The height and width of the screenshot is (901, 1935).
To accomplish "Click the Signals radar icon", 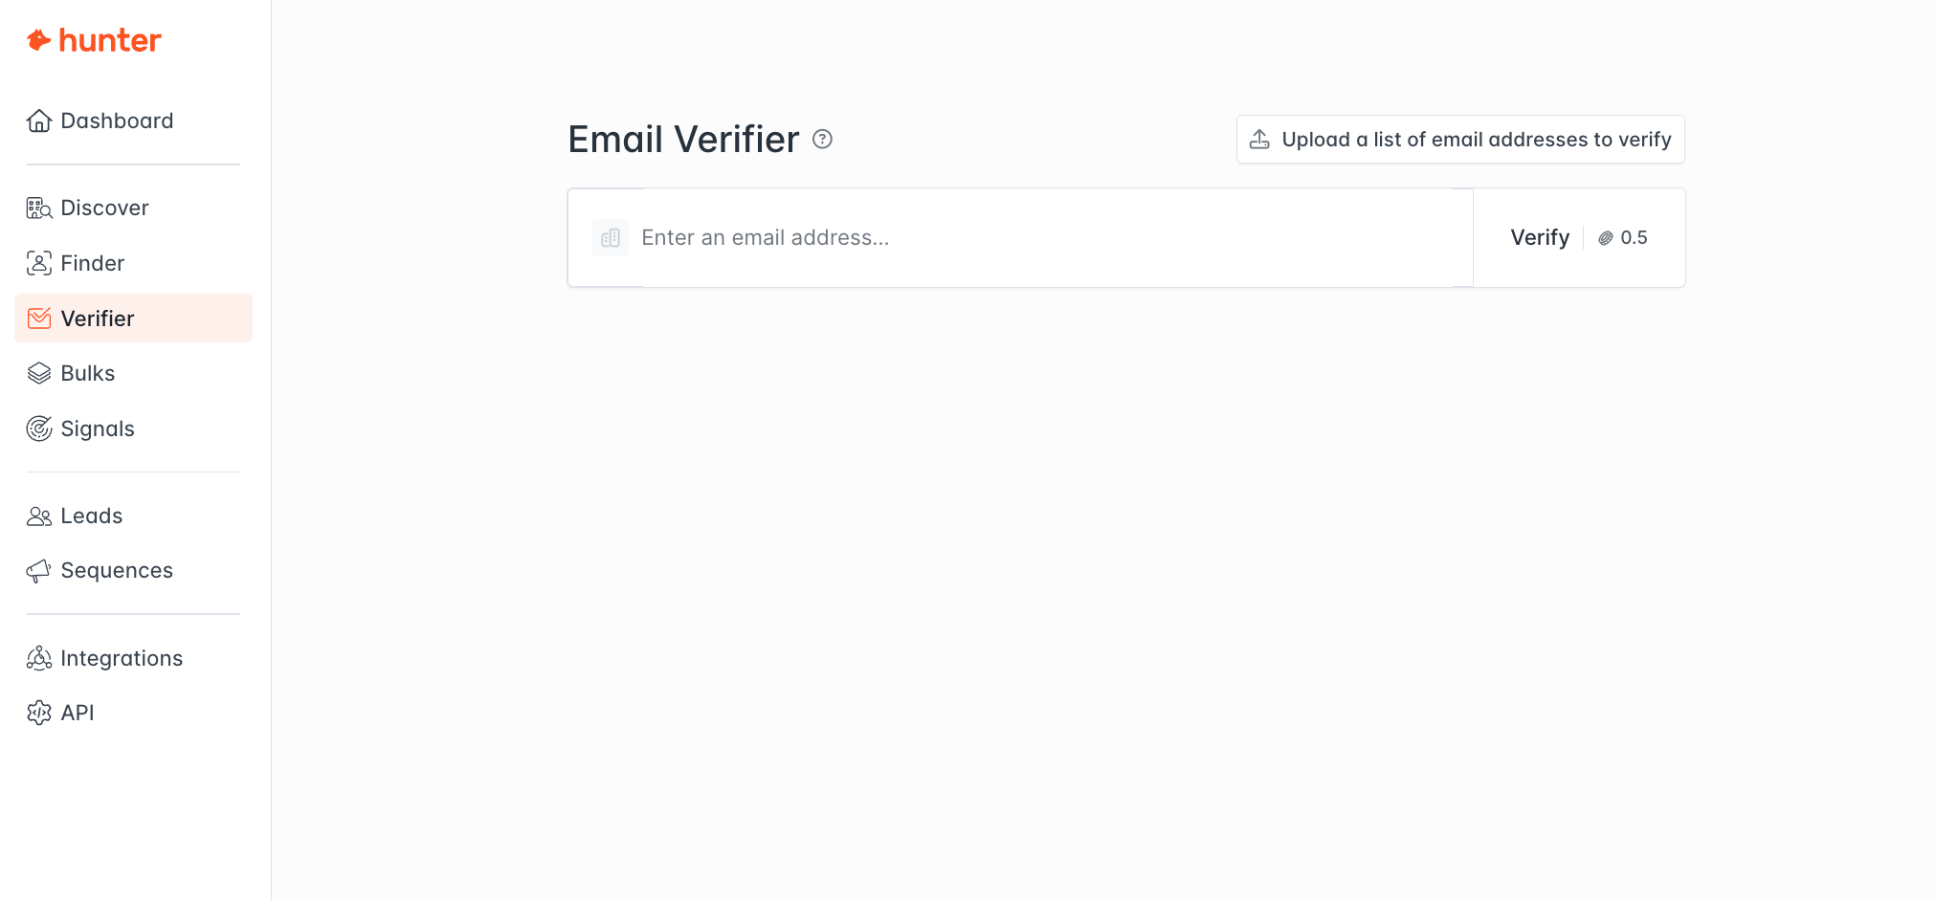I will pyautogui.click(x=39, y=429).
